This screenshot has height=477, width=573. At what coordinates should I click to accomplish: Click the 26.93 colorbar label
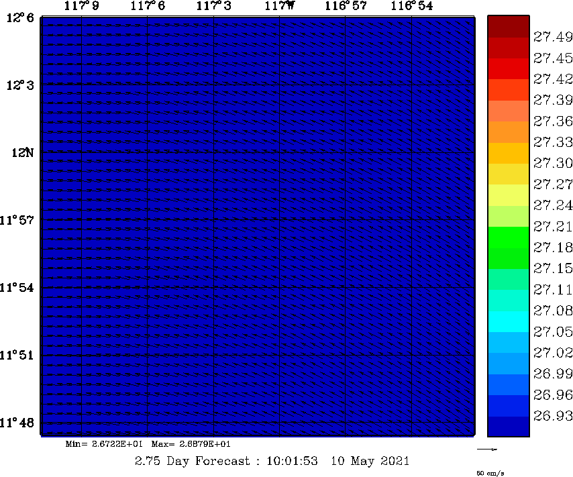coord(553,415)
